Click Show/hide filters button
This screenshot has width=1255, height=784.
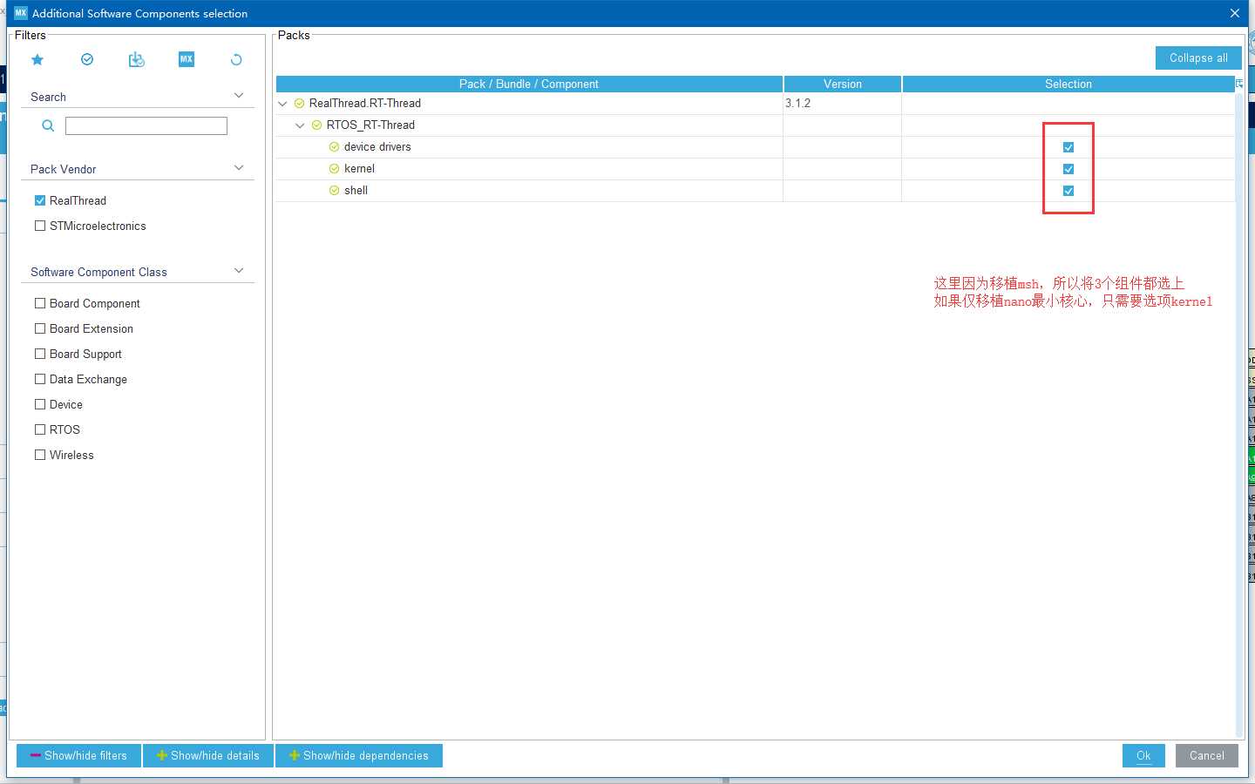click(x=78, y=755)
